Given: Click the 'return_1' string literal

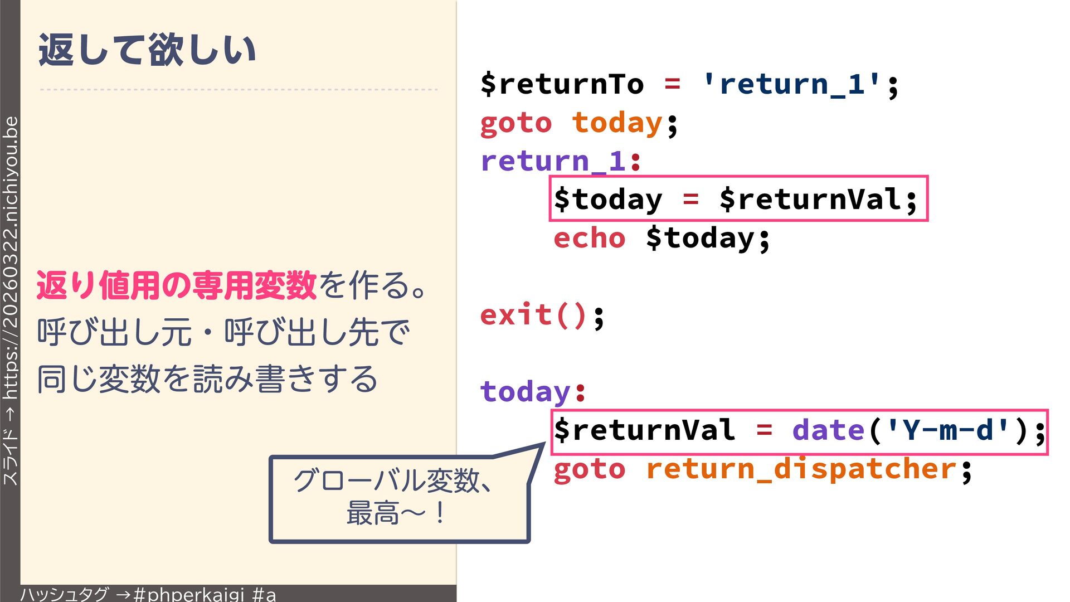Looking at the screenshot, I should 792,84.
